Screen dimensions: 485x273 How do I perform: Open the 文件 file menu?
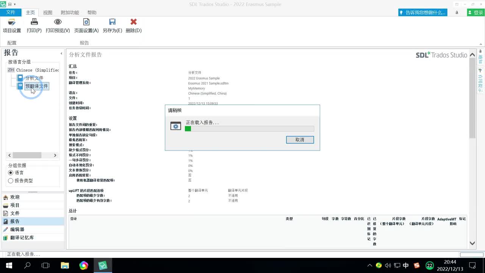pos(11,13)
